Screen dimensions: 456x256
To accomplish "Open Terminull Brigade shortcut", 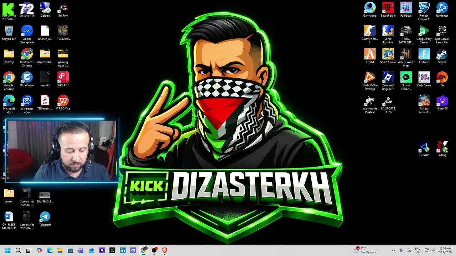I will [388, 81].
